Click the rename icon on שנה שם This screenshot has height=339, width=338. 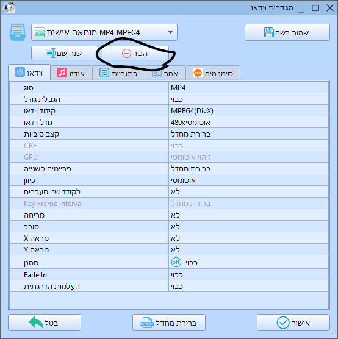coord(51,53)
